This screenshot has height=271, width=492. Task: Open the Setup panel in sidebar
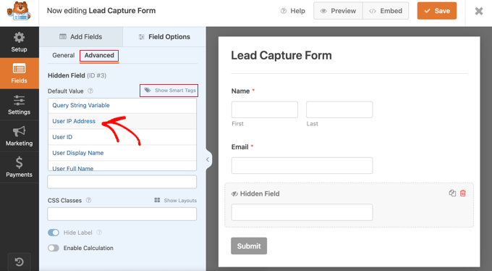tap(19, 42)
